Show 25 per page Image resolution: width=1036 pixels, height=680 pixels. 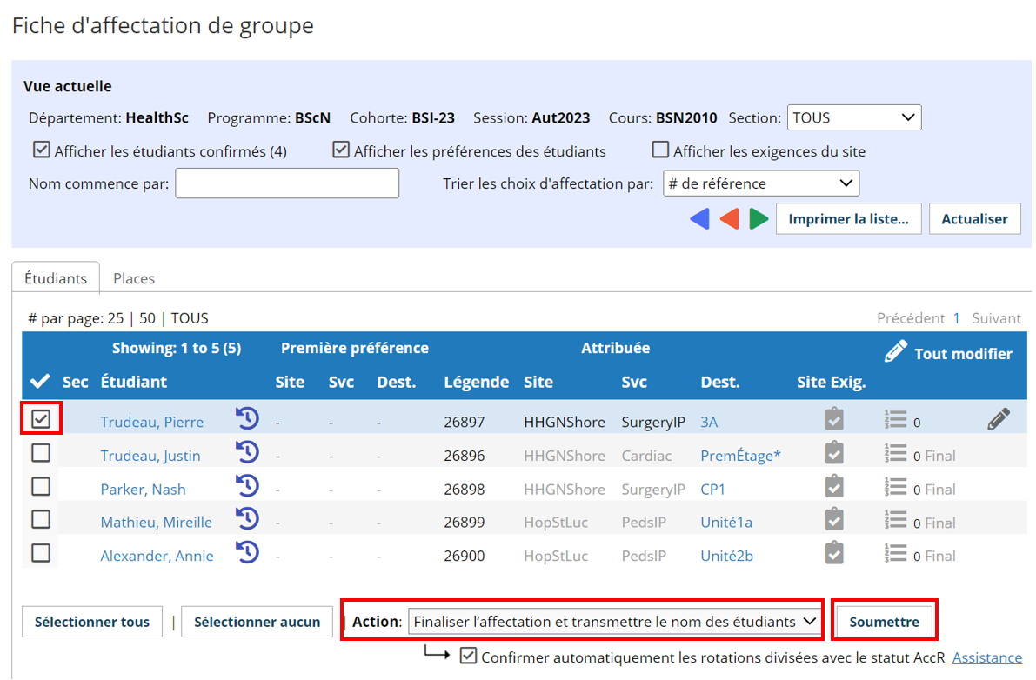point(116,318)
